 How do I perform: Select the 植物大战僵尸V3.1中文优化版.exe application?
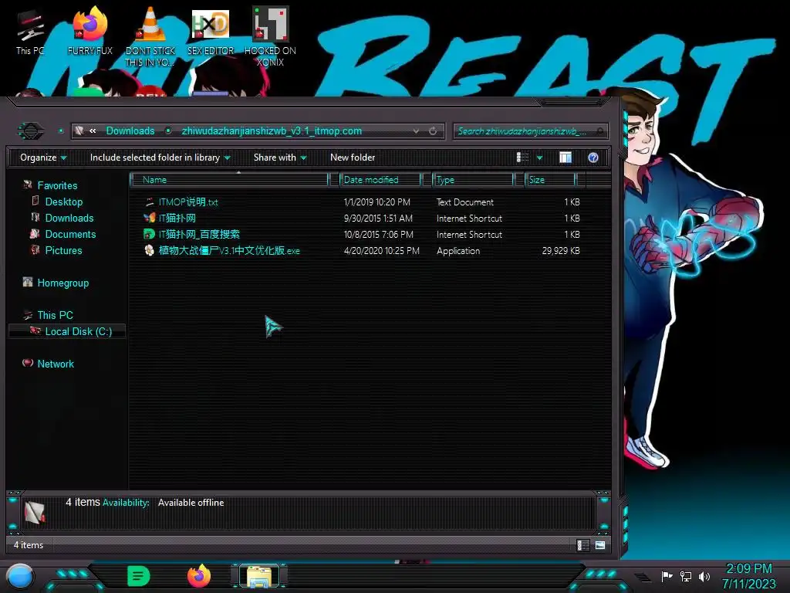click(229, 250)
